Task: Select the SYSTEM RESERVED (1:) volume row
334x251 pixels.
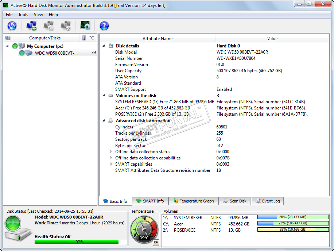Action: click(x=214, y=102)
